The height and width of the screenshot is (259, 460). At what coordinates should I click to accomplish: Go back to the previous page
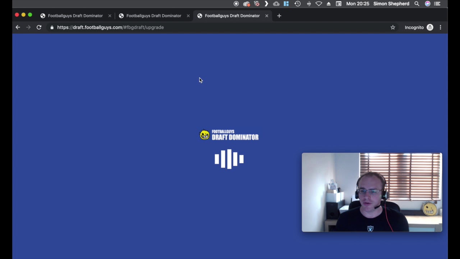(x=18, y=27)
